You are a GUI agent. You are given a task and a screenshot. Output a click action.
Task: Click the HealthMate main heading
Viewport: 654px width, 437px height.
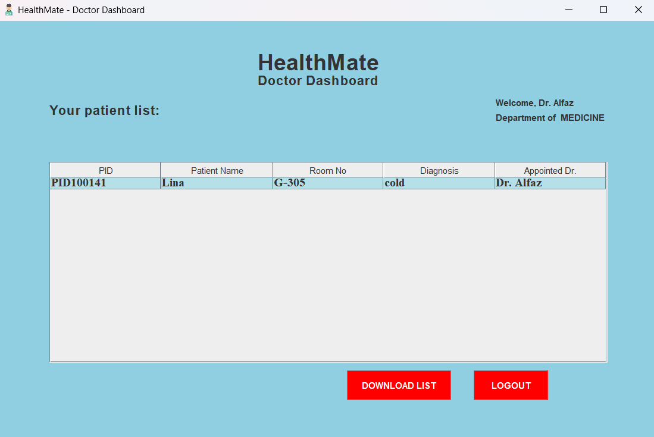tap(318, 63)
